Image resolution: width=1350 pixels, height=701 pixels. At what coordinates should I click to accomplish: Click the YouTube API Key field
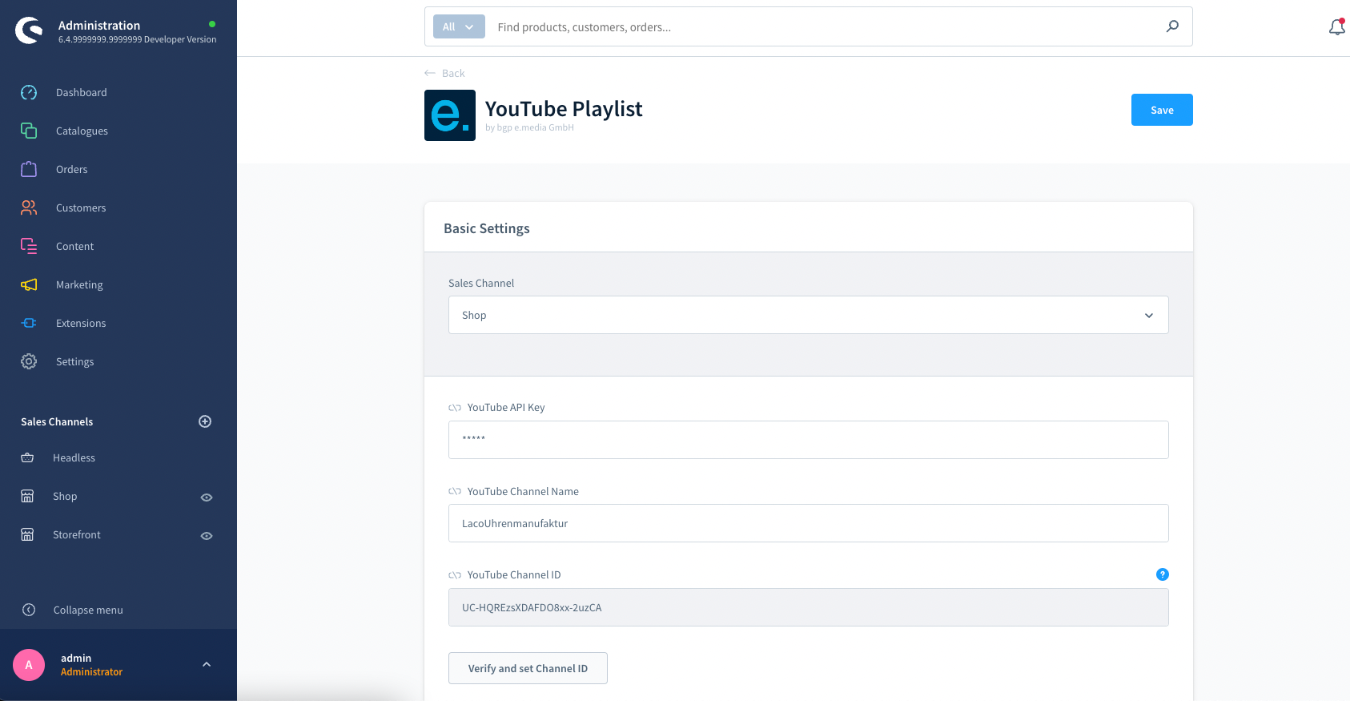[808, 440]
